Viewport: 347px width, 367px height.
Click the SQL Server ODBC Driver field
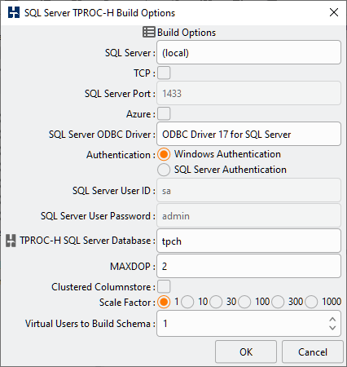point(248,134)
